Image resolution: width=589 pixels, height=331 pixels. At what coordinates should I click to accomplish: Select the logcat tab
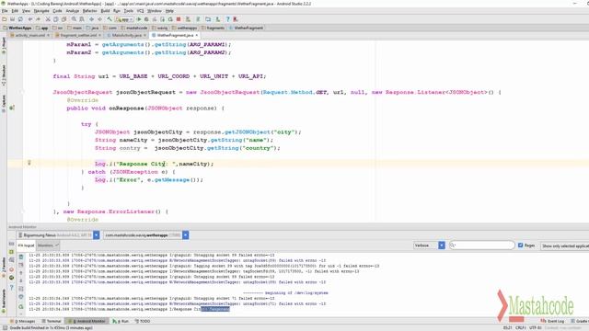pos(26,245)
